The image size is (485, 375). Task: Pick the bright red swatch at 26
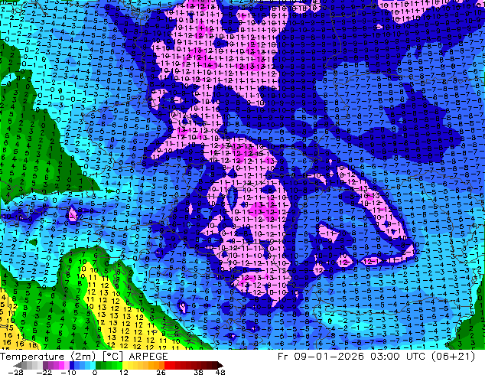(167, 365)
